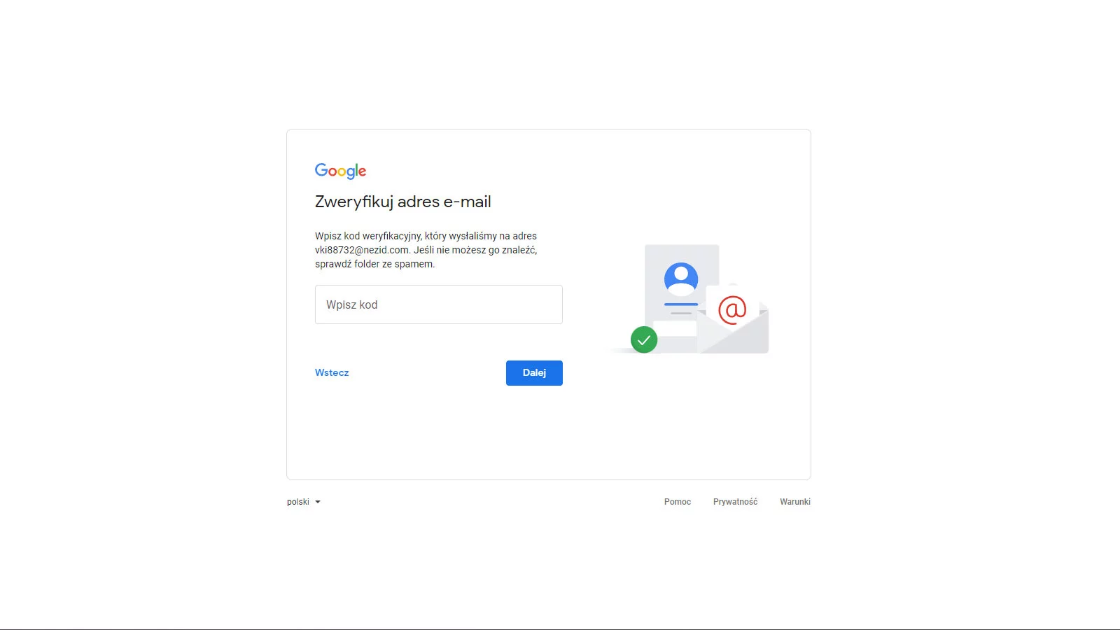
Task: Click the gray profile card illustration
Action: (682, 299)
